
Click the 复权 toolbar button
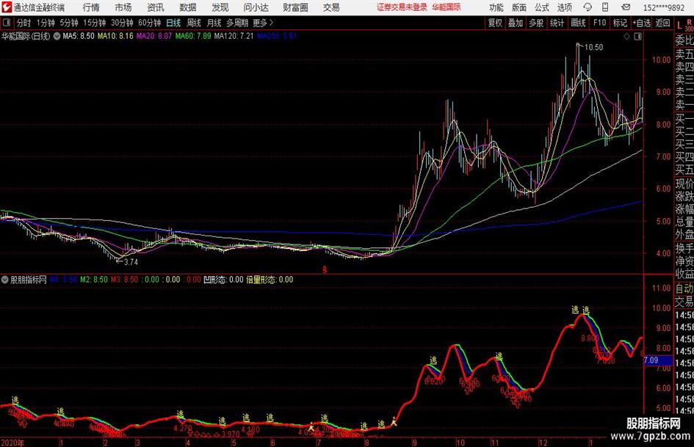[495, 23]
